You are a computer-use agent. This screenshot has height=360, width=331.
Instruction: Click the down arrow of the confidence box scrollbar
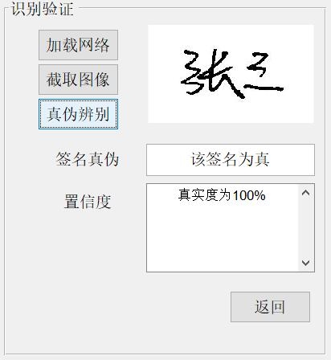(x=306, y=263)
